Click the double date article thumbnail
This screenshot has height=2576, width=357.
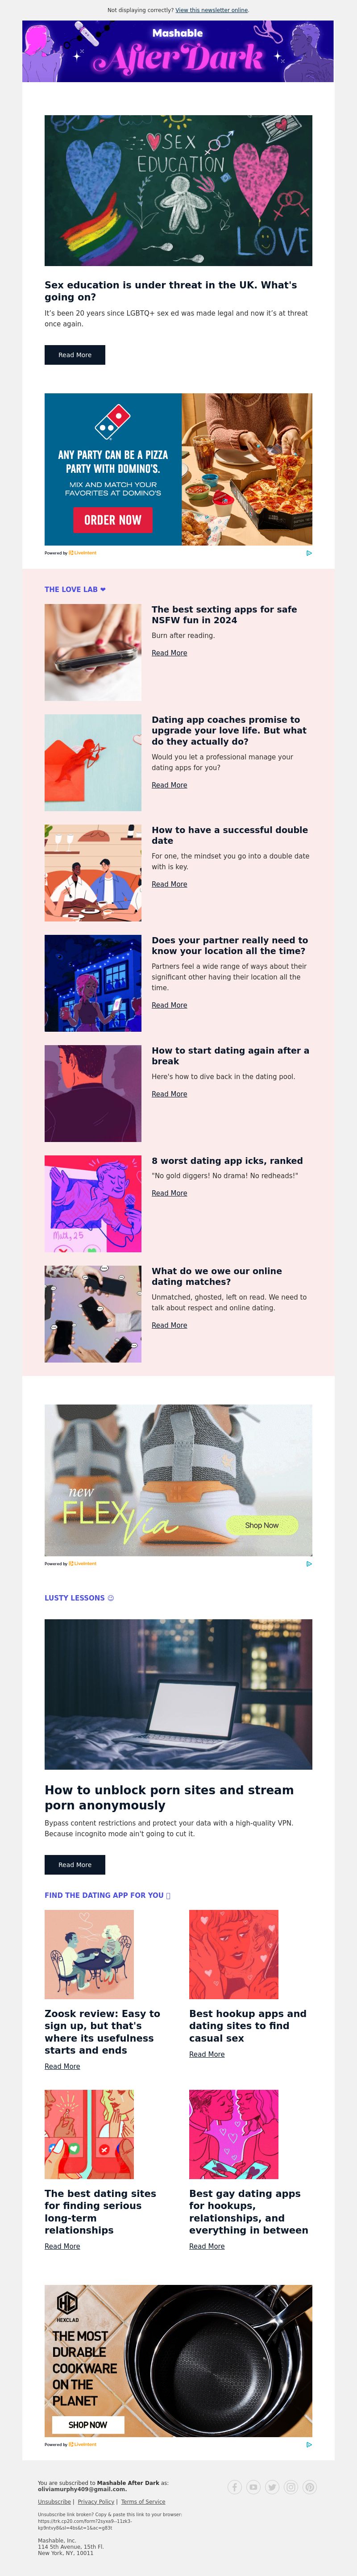click(93, 873)
